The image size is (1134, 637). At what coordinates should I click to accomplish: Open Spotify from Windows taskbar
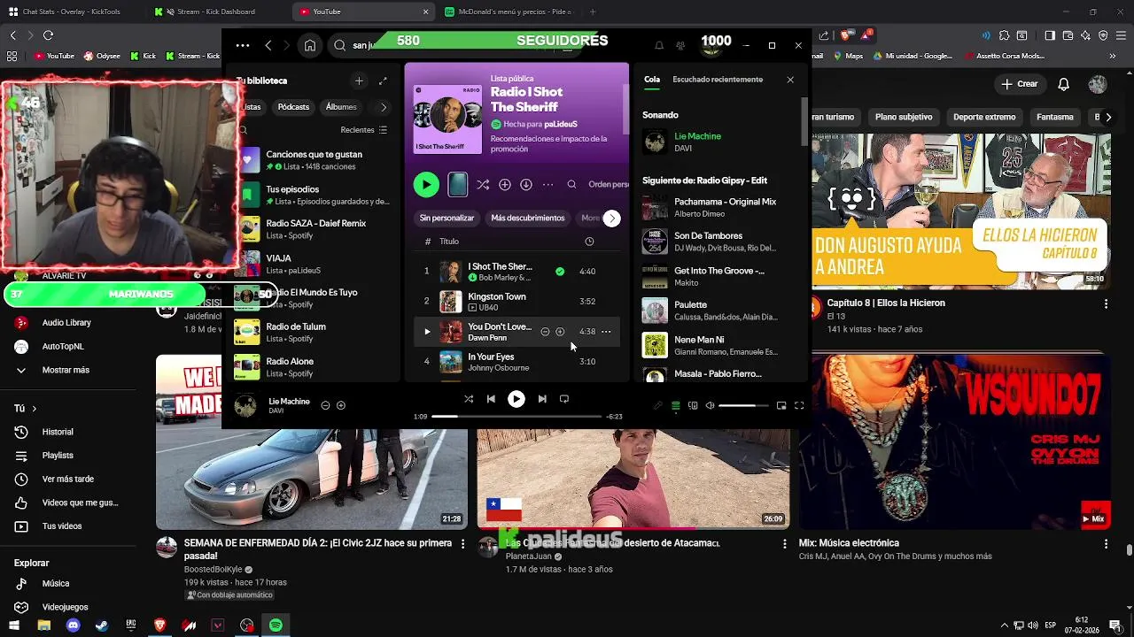[x=276, y=625]
